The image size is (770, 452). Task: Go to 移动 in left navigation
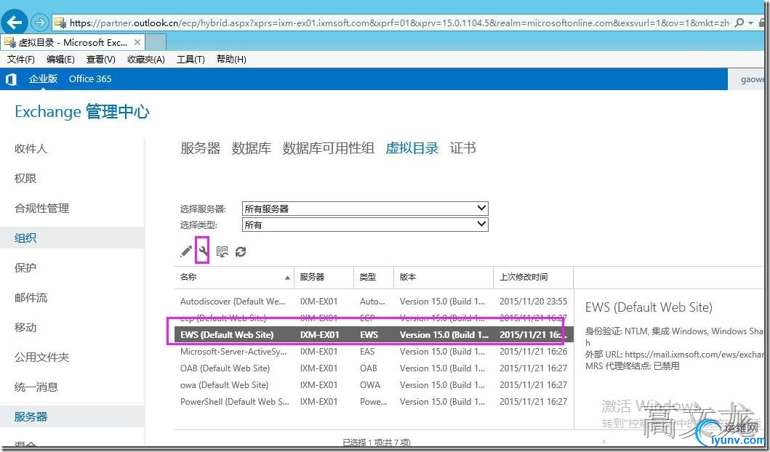(25, 328)
